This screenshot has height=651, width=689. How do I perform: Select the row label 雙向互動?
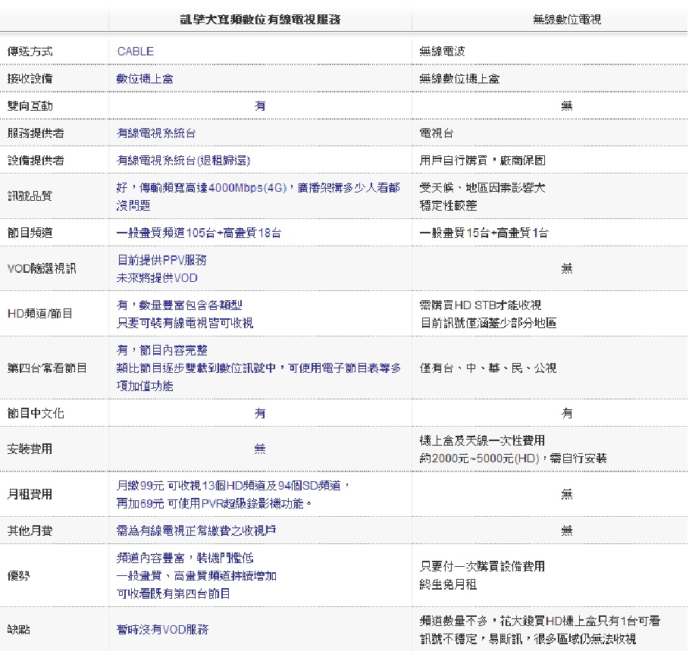tap(30, 106)
